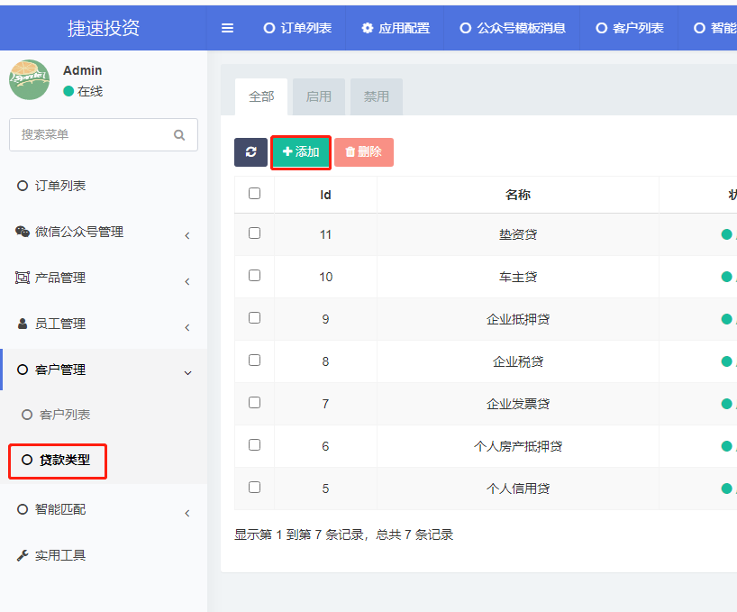Click the cell text 车主贷
This screenshot has height=612, width=737.
click(x=518, y=277)
